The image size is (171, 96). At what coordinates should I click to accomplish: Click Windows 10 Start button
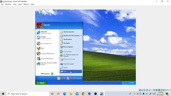coord(3,94)
